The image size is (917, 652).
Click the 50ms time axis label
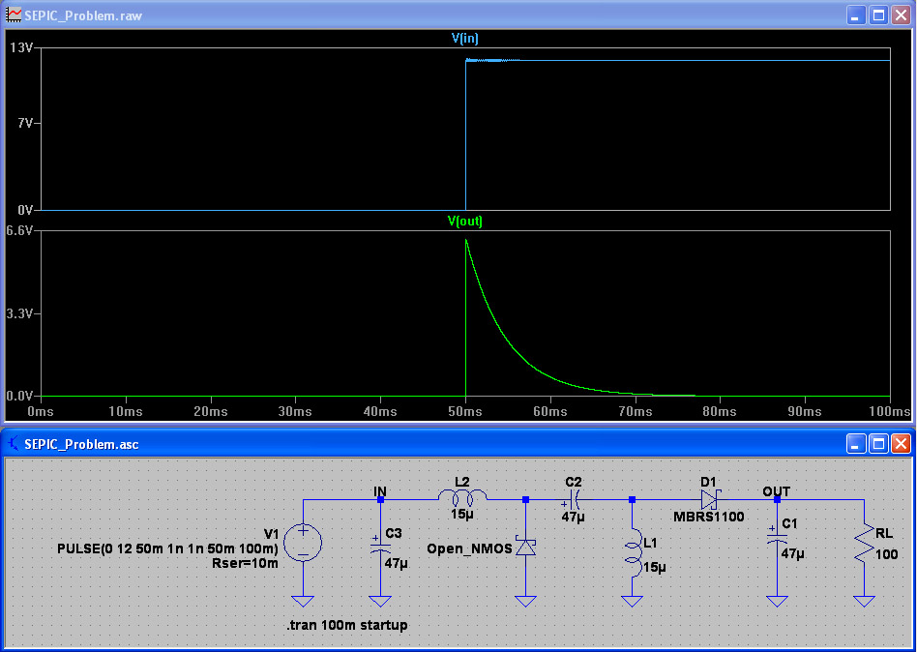(x=465, y=412)
